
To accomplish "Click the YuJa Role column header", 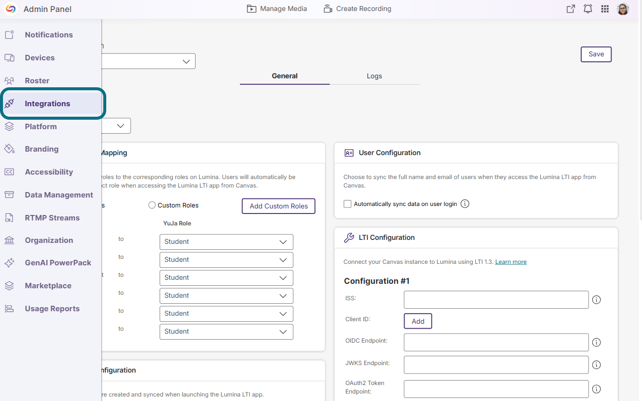I will (177, 223).
